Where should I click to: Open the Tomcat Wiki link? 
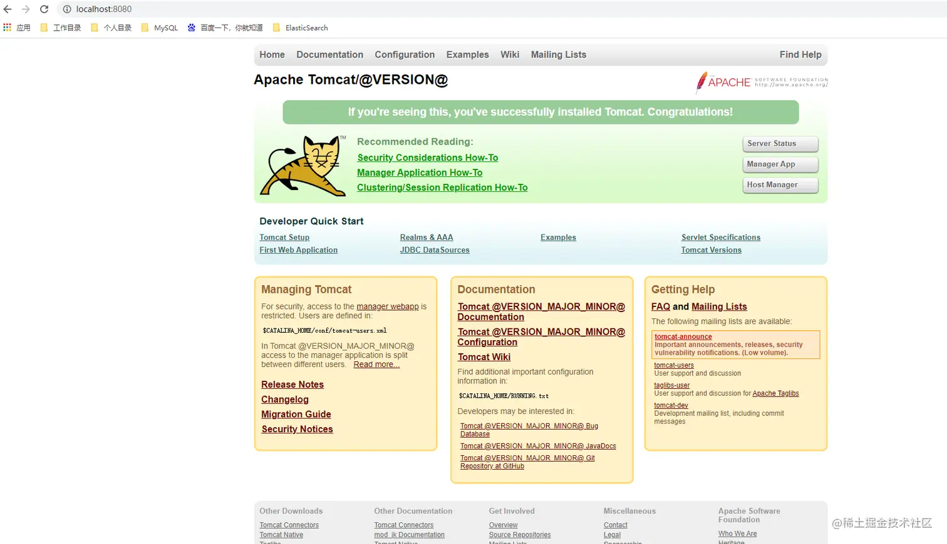[x=484, y=357]
